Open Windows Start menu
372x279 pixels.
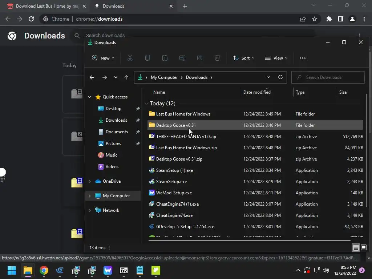point(12,270)
